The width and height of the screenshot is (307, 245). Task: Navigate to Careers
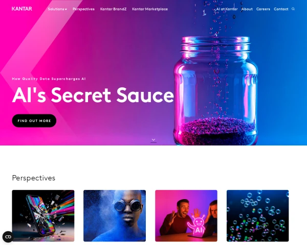coord(263,9)
